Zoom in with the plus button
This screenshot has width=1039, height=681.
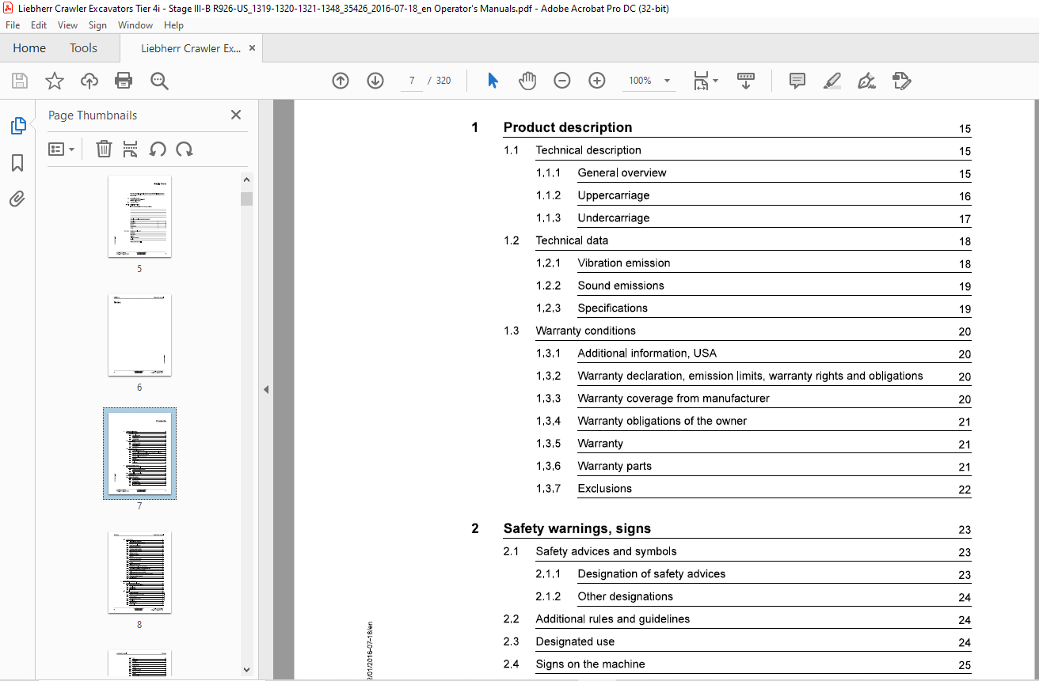[x=597, y=81]
